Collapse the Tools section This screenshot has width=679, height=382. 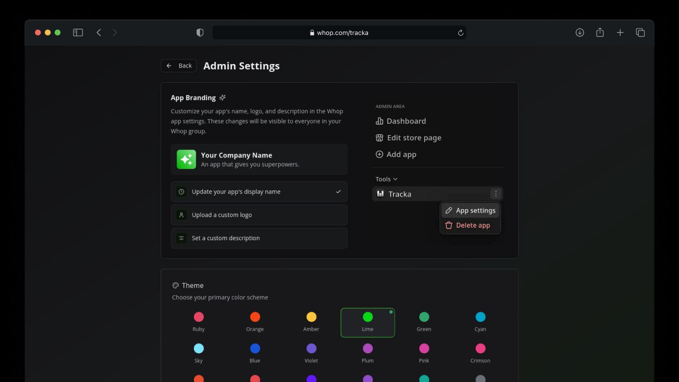tap(386, 179)
